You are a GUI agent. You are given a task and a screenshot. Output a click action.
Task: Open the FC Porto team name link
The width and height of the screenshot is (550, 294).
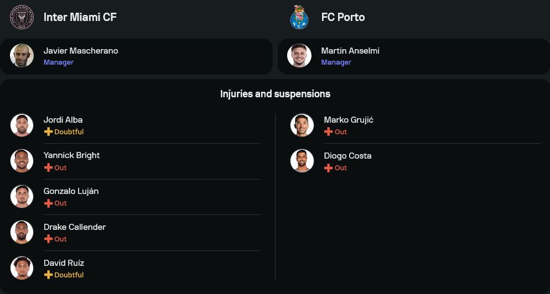tap(343, 17)
